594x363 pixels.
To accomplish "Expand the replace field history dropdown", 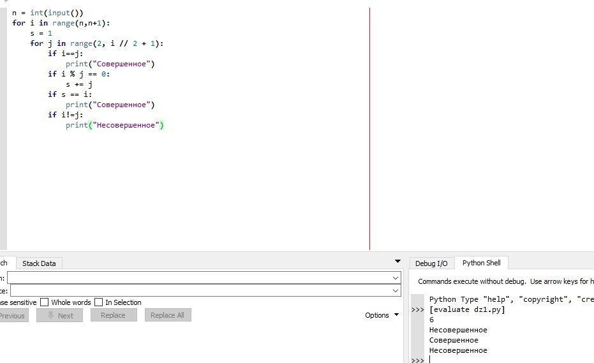I will (396, 291).
